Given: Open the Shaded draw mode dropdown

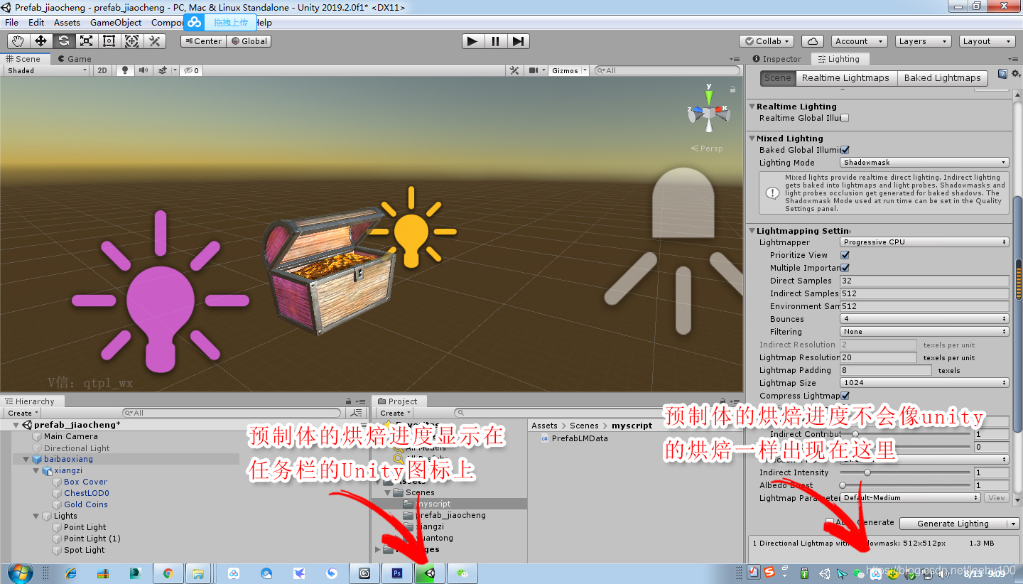Looking at the screenshot, I should tap(47, 70).
